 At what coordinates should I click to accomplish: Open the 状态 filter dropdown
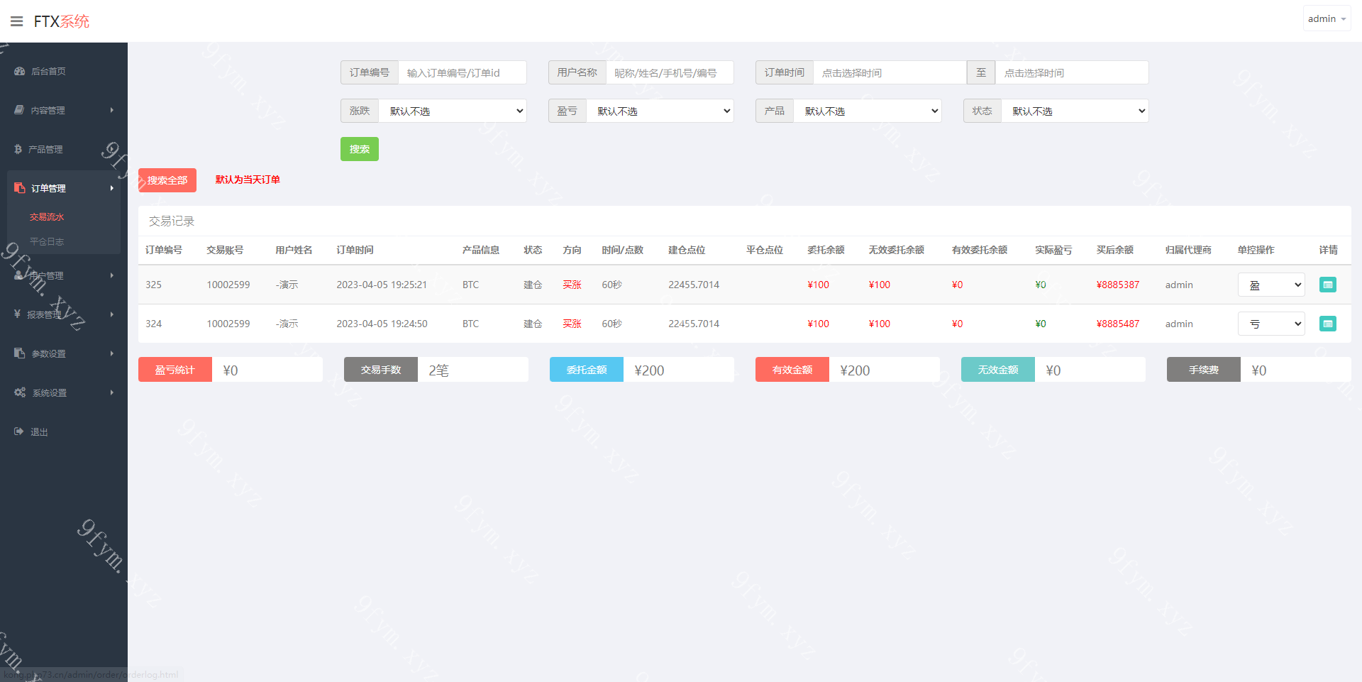1075,111
